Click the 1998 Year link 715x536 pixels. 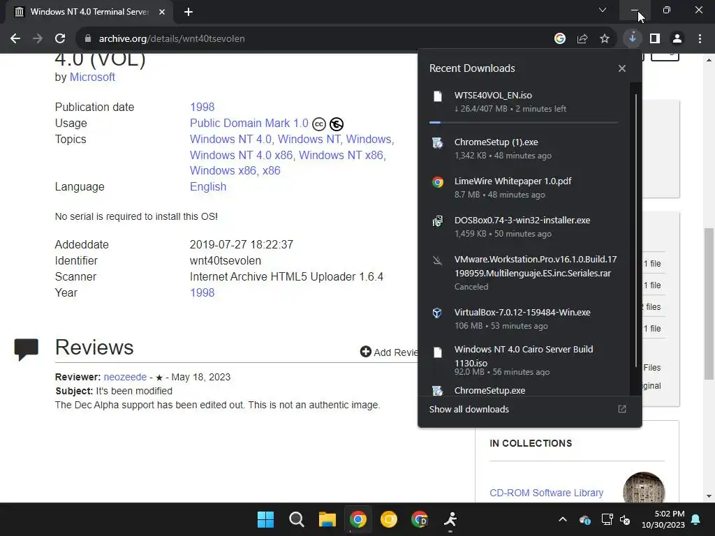(x=202, y=292)
